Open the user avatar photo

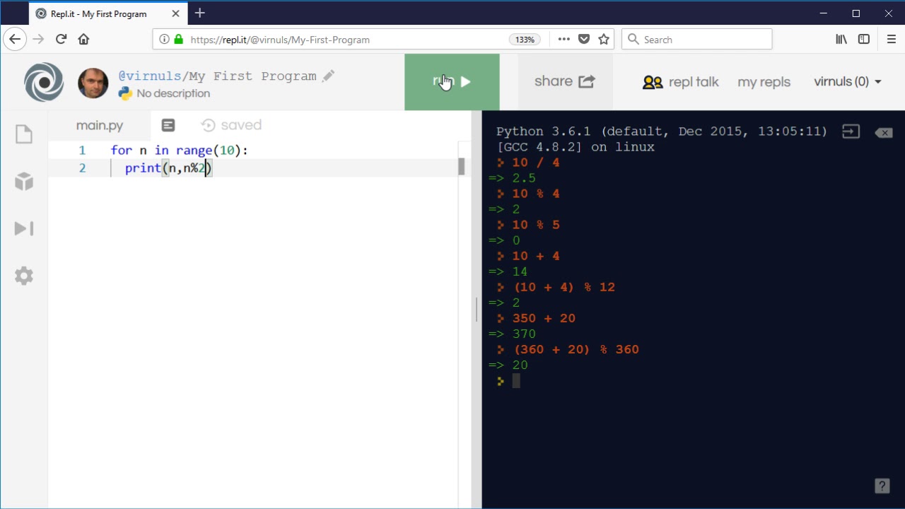(x=93, y=83)
